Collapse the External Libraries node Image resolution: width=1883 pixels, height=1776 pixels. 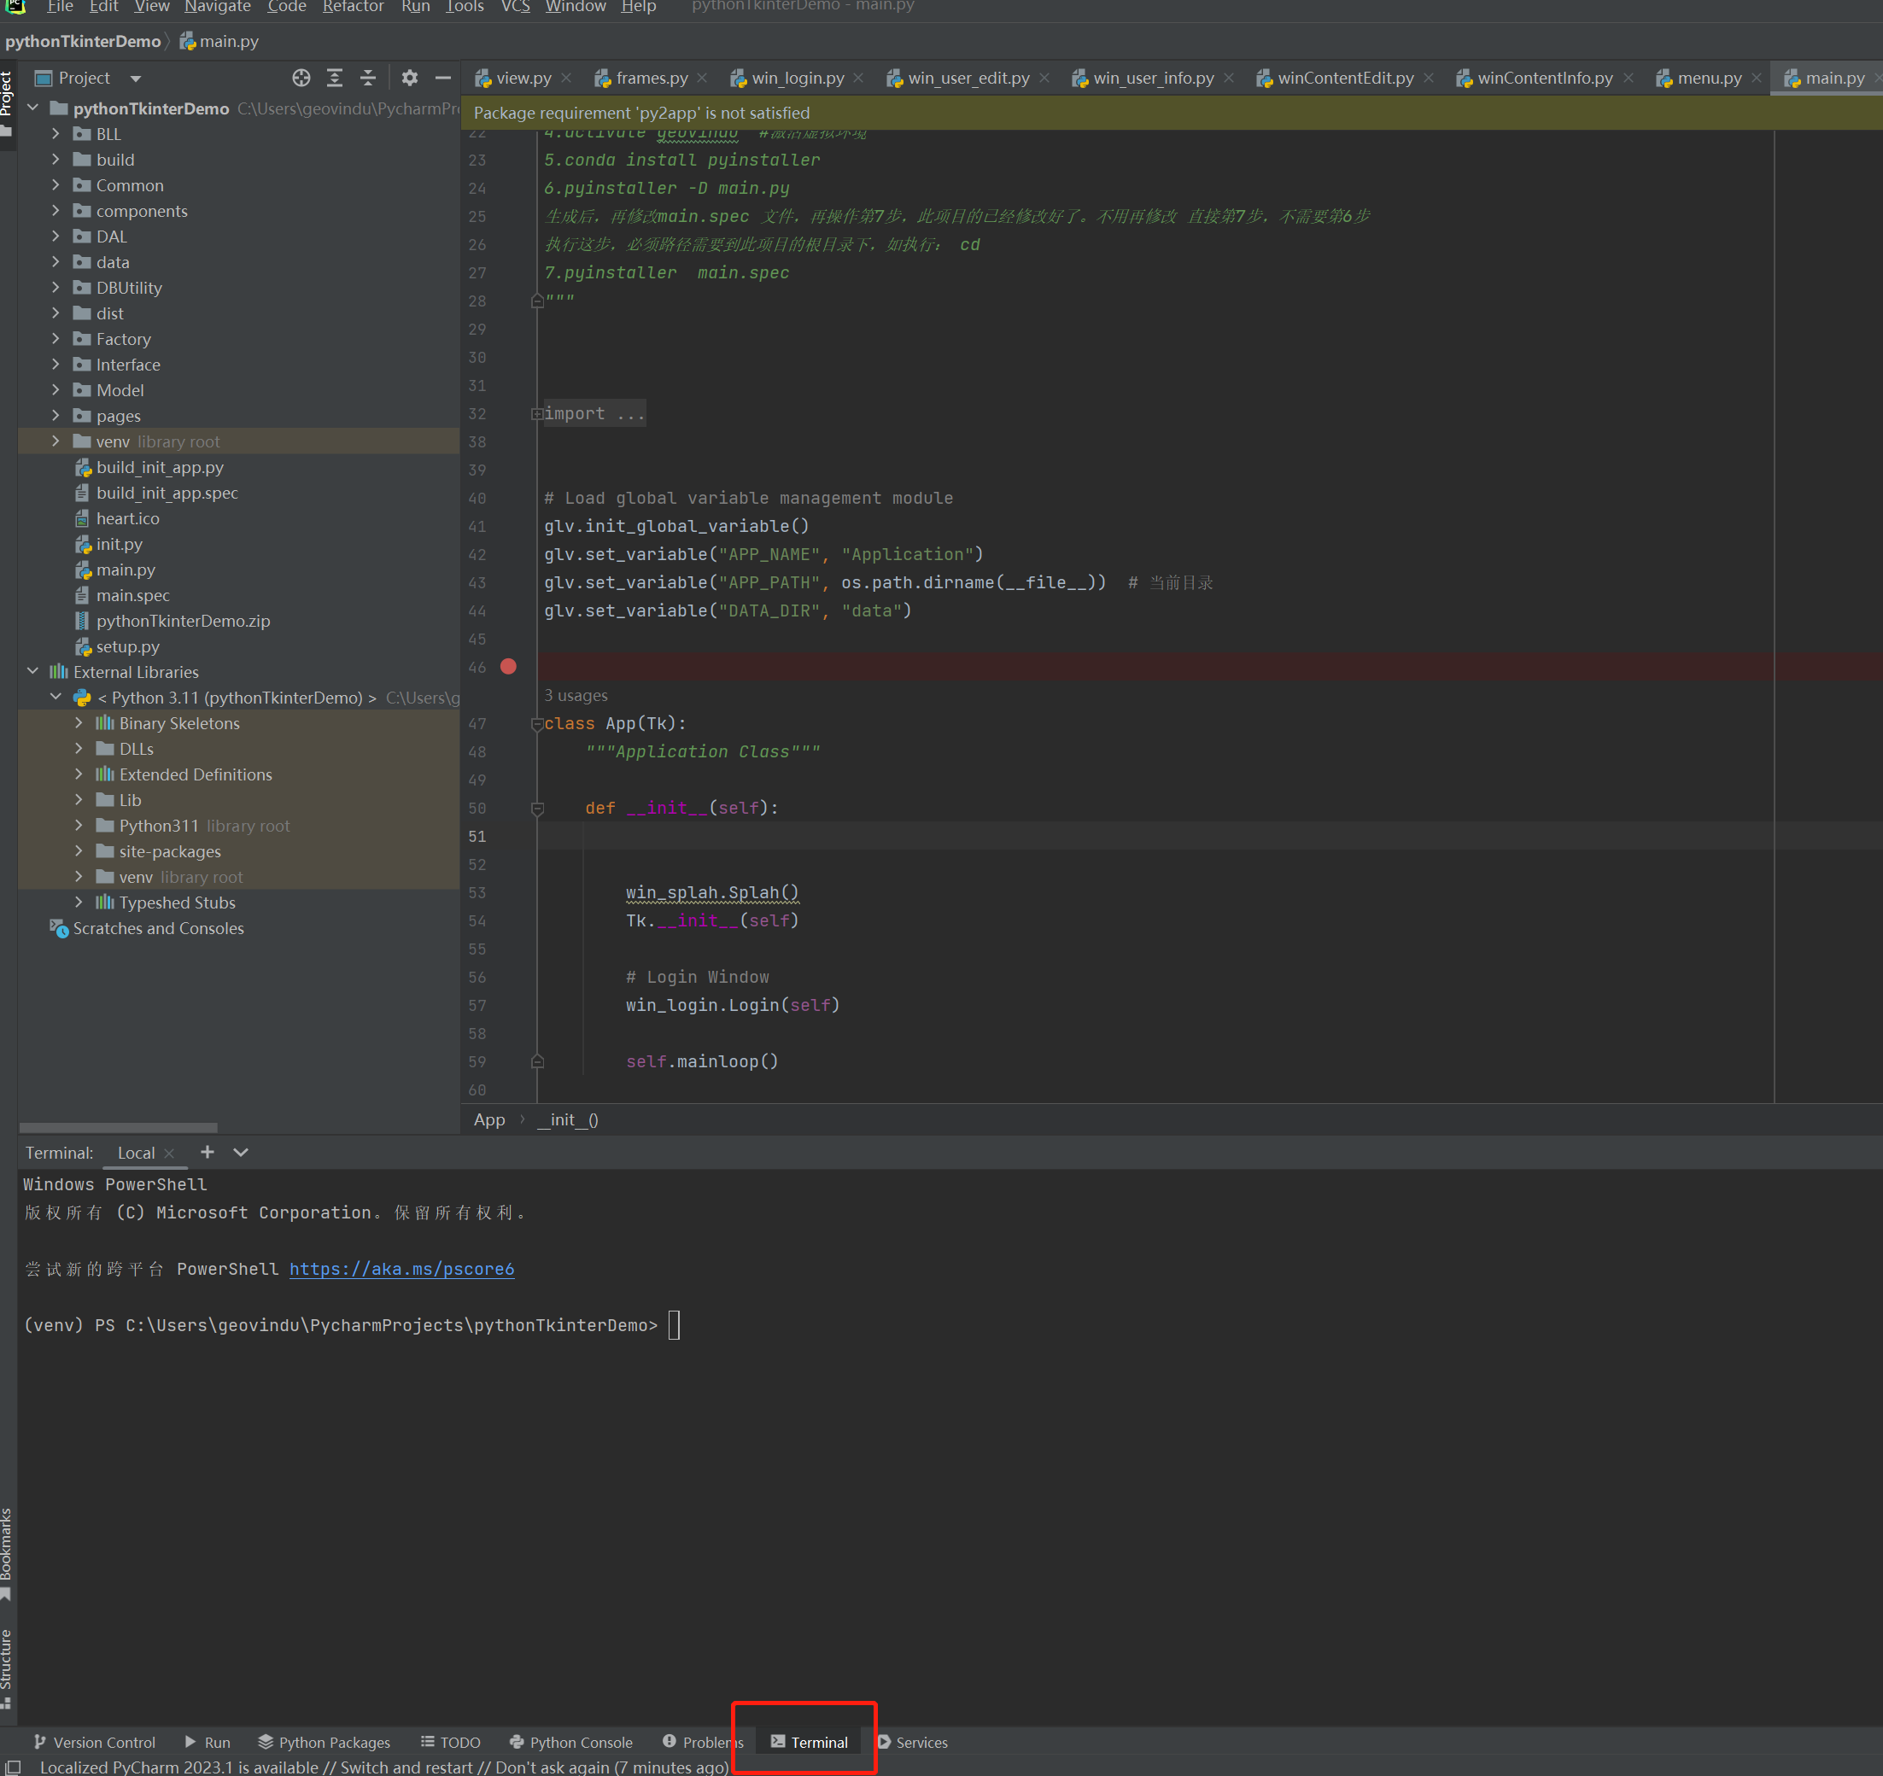33,672
